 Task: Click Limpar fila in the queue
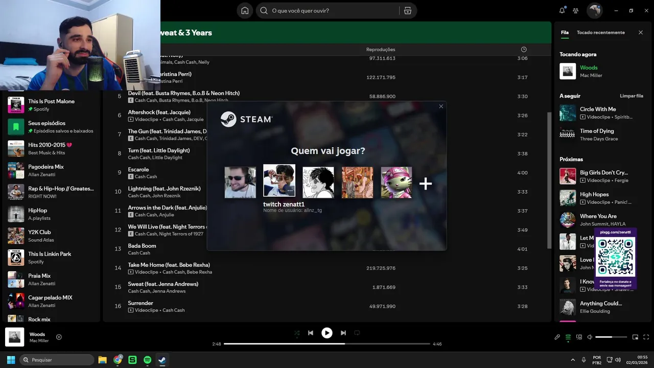pyautogui.click(x=632, y=96)
